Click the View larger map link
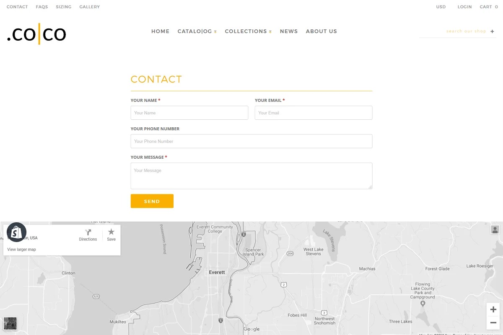This screenshot has height=335, width=503. point(22,250)
